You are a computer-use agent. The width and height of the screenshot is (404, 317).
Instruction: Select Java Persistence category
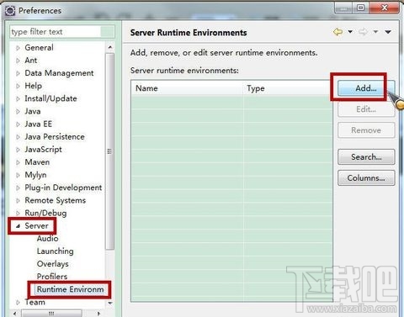[x=55, y=137]
